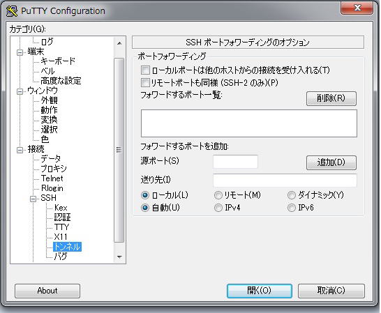Open the プロキシ settings category
Image resolution: width=381 pixels, height=313 pixels.
(54, 168)
